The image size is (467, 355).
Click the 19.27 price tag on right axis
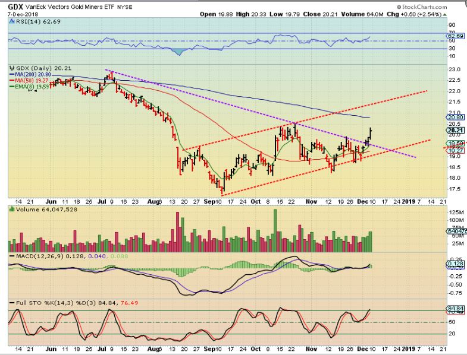(456, 150)
